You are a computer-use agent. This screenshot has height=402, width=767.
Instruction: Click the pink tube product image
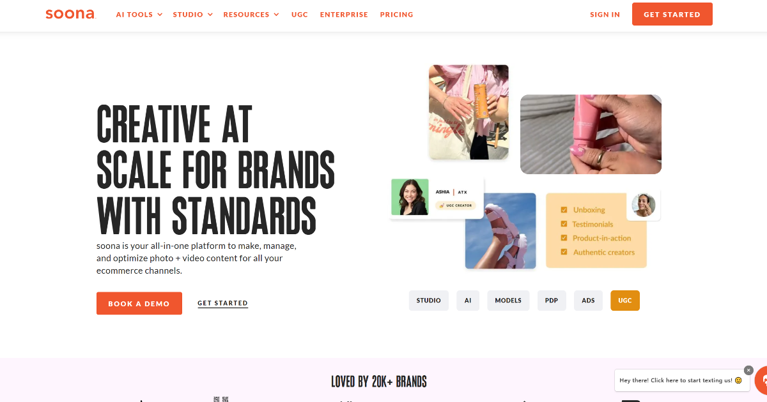(591, 134)
